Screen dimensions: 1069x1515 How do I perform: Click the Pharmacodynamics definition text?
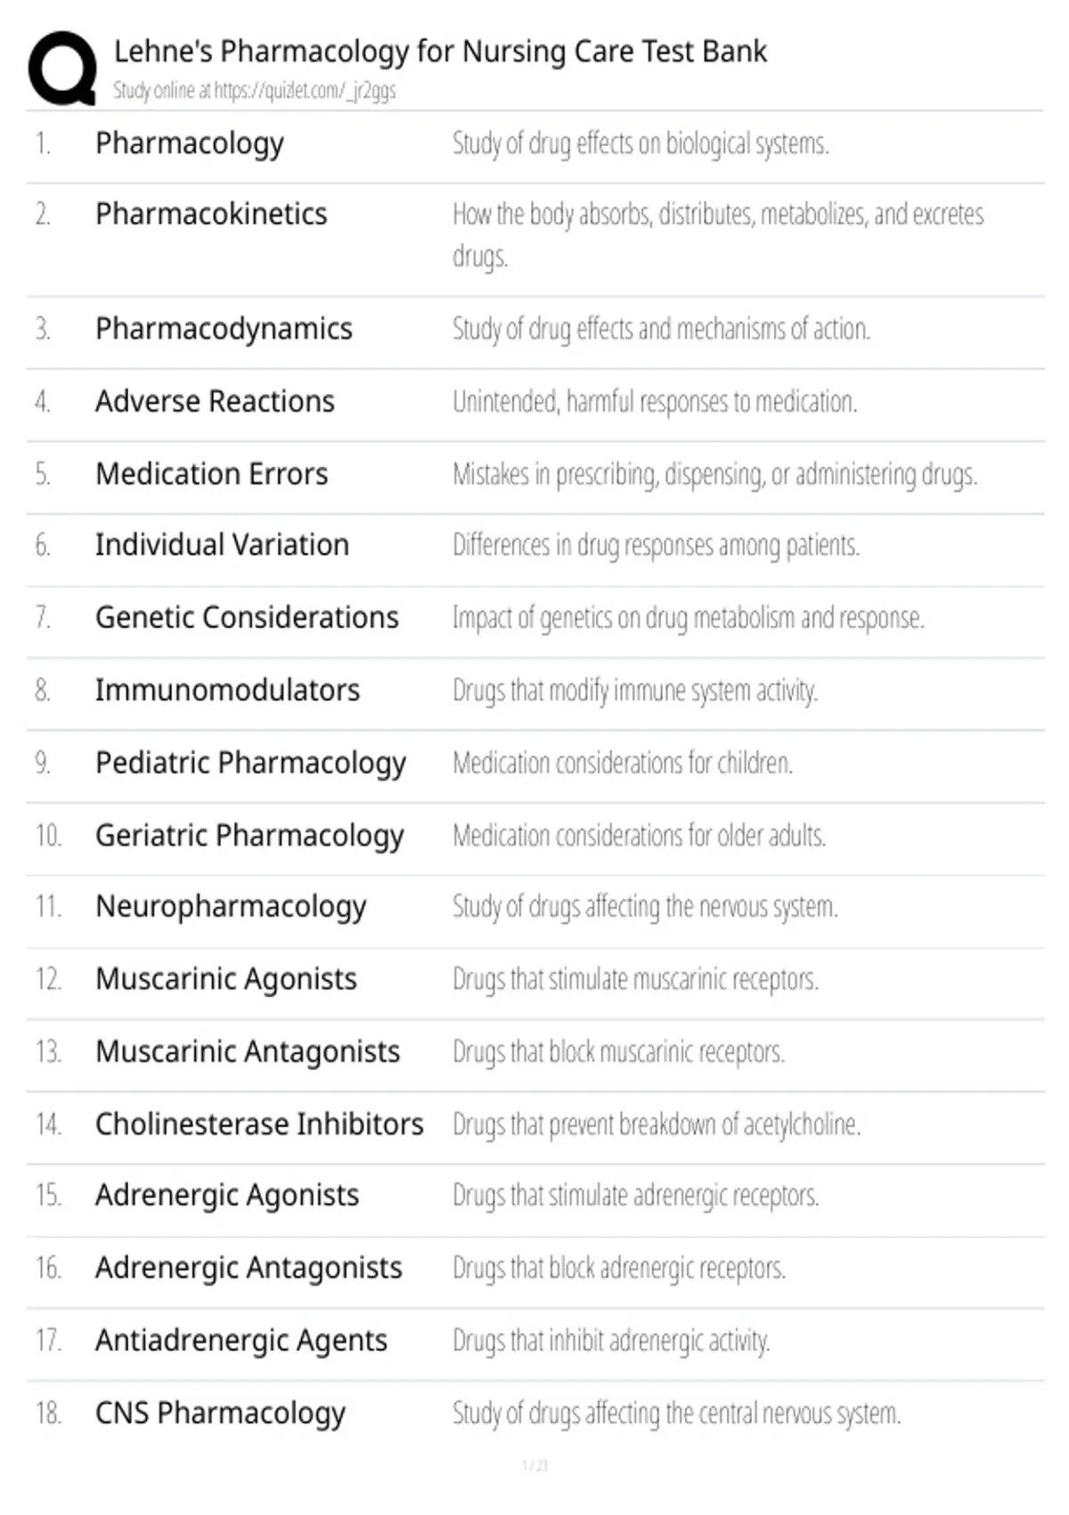(661, 329)
